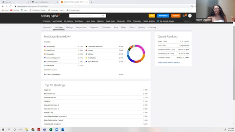This screenshot has width=235, height=132.
Task: Open the notifications bell icon
Action: point(184,16)
